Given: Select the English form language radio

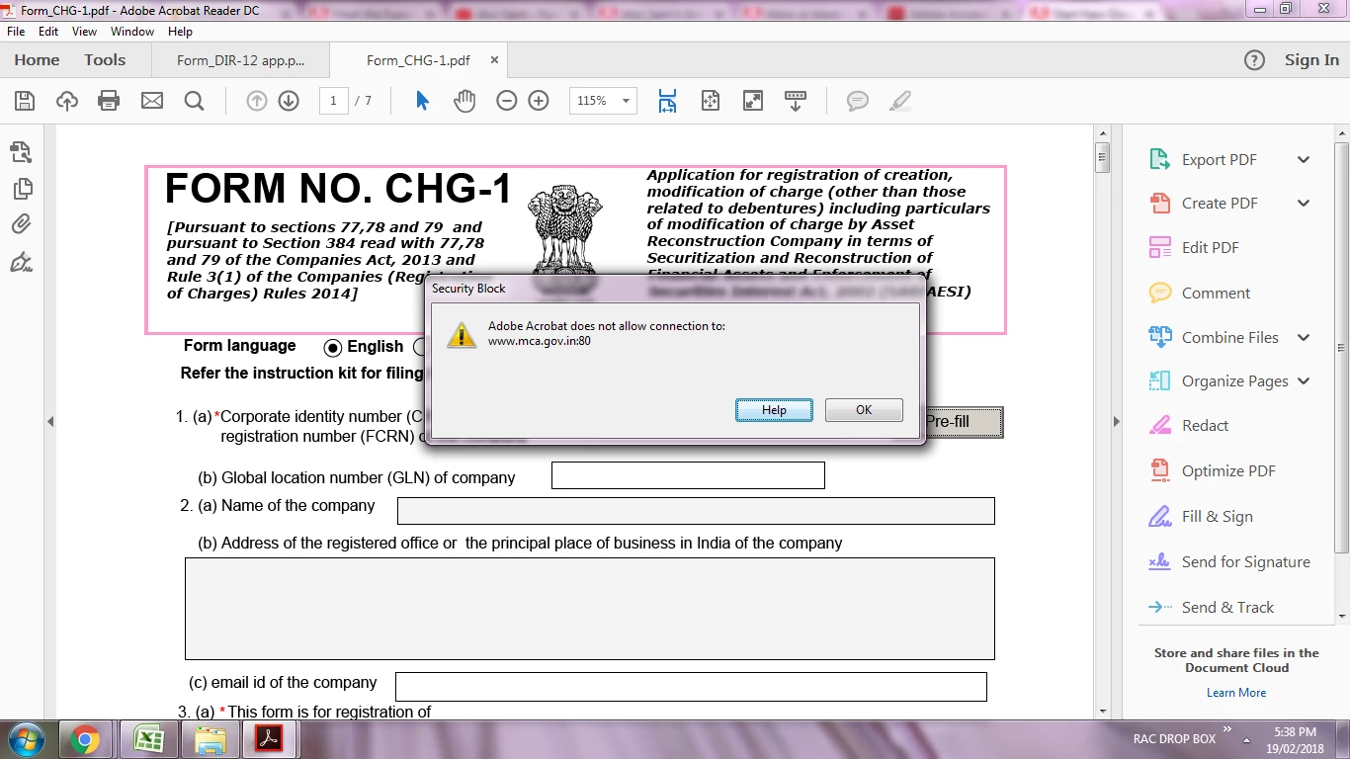Looking at the screenshot, I should [x=333, y=347].
